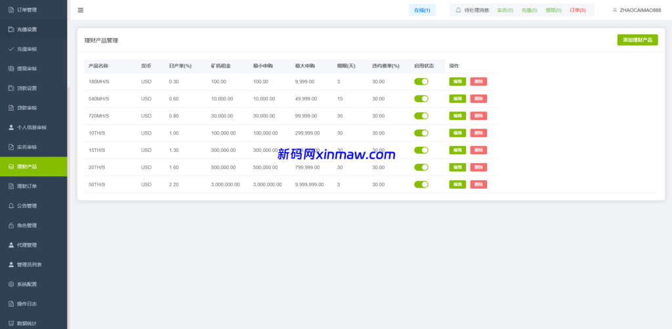Click the 理财订单 document icon
Image resolution: width=672 pixels, height=329 pixels.
click(x=12, y=186)
